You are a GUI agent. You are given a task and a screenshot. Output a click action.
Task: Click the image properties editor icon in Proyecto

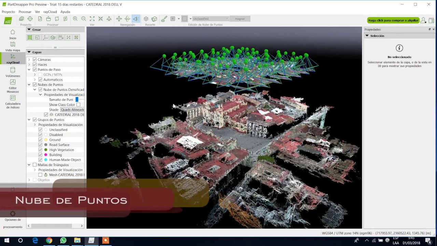pos(22,19)
